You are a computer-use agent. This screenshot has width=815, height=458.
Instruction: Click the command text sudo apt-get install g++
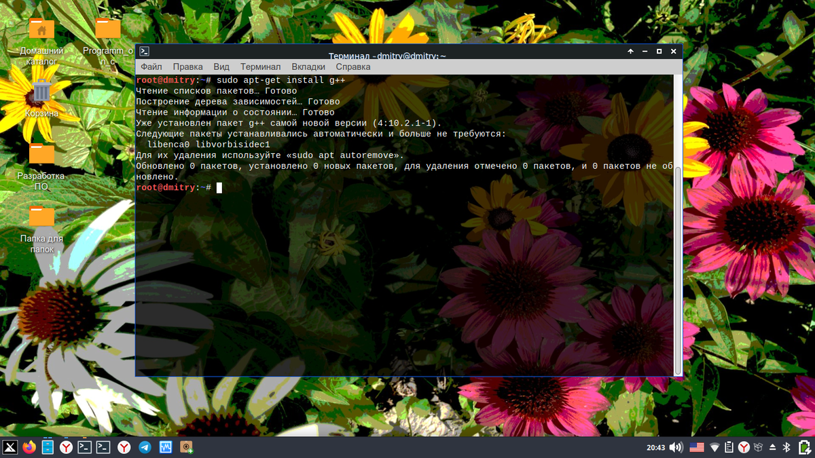pyautogui.click(x=281, y=80)
